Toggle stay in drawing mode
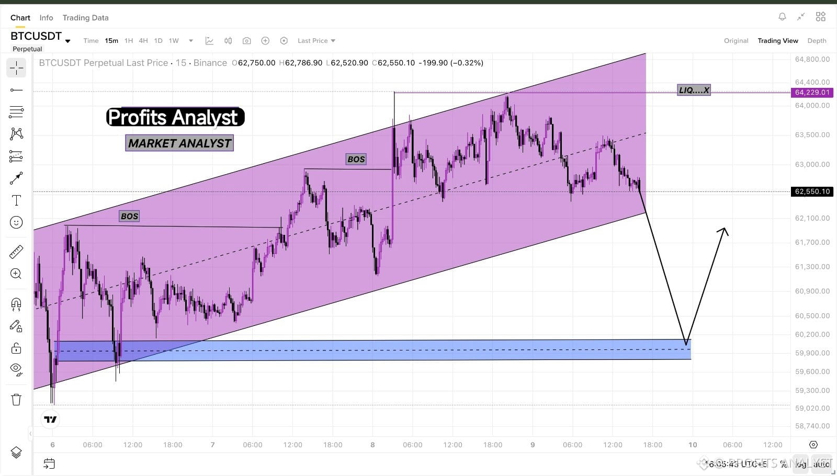Image resolution: width=837 pixels, height=476 pixels. click(16, 326)
